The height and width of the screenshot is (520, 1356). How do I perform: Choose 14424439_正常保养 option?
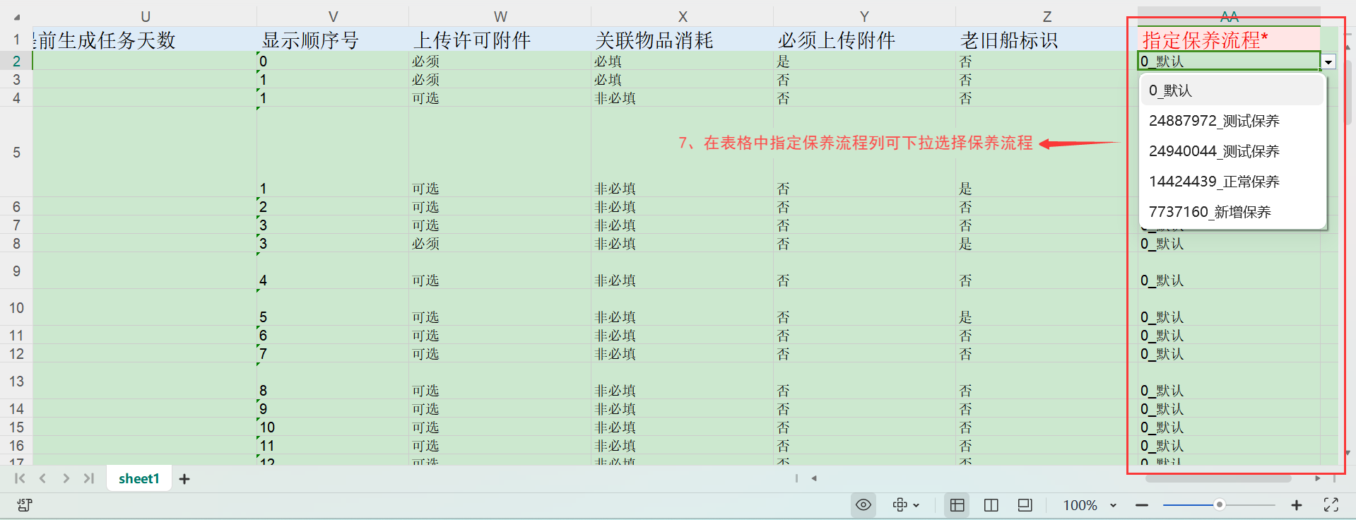(1232, 182)
